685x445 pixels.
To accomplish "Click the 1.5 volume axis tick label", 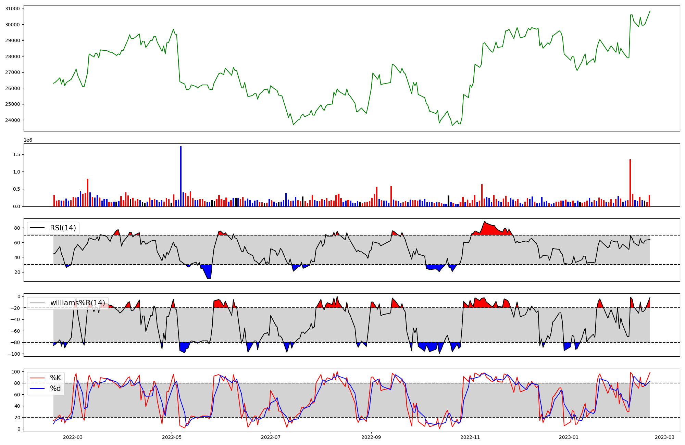I will [16, 155].
